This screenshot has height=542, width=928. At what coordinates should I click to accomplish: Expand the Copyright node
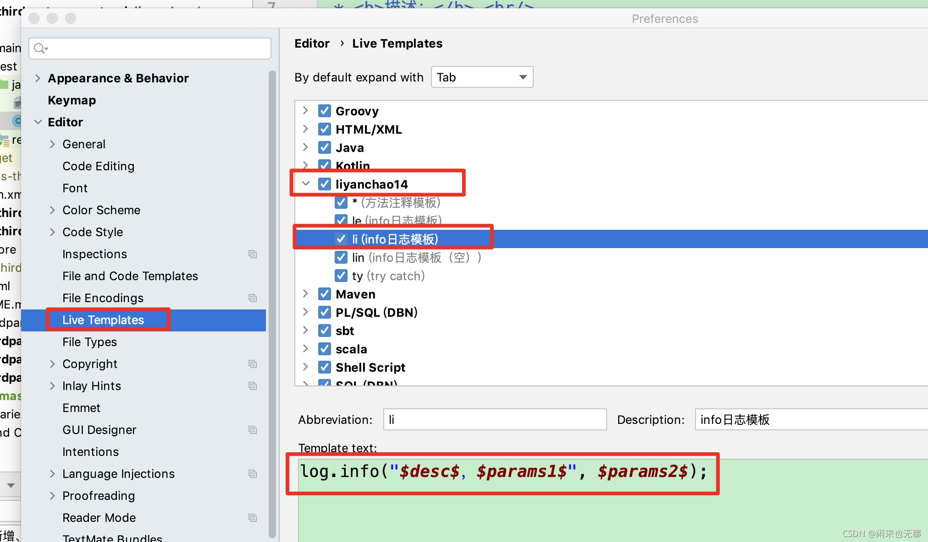[52, 364]
